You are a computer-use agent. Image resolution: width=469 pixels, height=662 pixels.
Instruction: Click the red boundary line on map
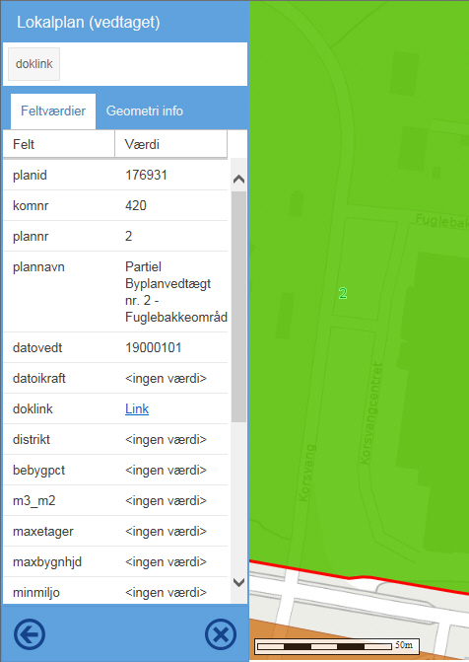point(359,577)
